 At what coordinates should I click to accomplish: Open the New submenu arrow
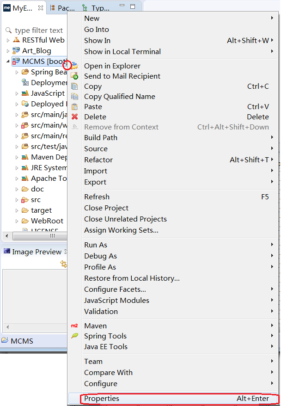[272, 18]
